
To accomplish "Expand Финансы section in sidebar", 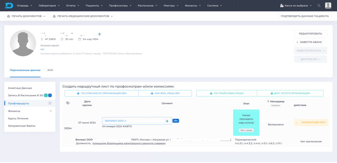I will (30, 111).
